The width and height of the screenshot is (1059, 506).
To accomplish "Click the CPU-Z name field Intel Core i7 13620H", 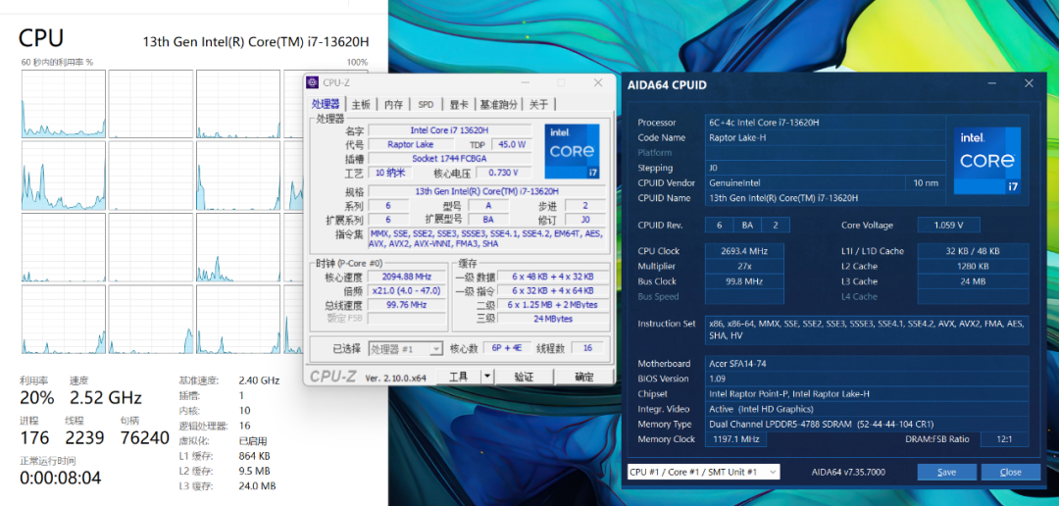I will click(449, 130).
